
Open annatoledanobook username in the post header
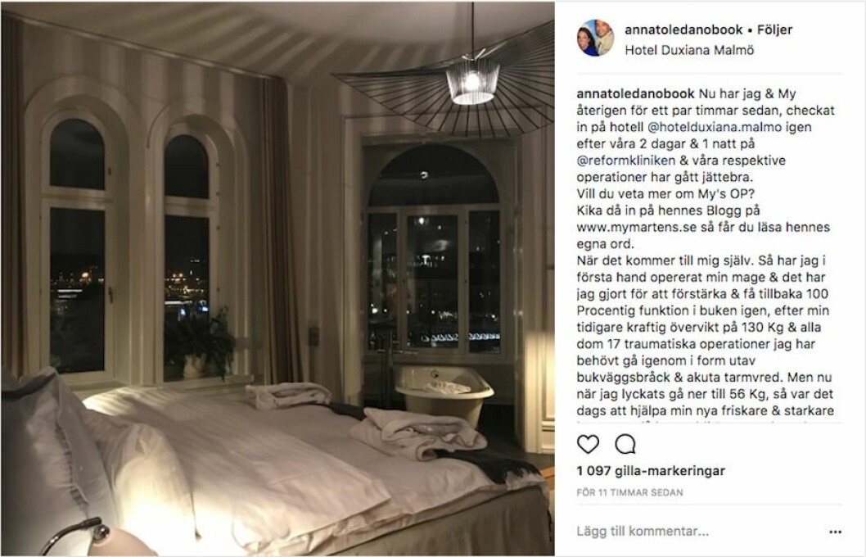point(683,29)
